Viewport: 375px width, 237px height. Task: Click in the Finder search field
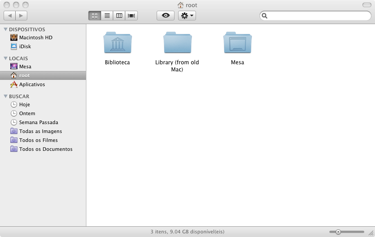point(315,16)
